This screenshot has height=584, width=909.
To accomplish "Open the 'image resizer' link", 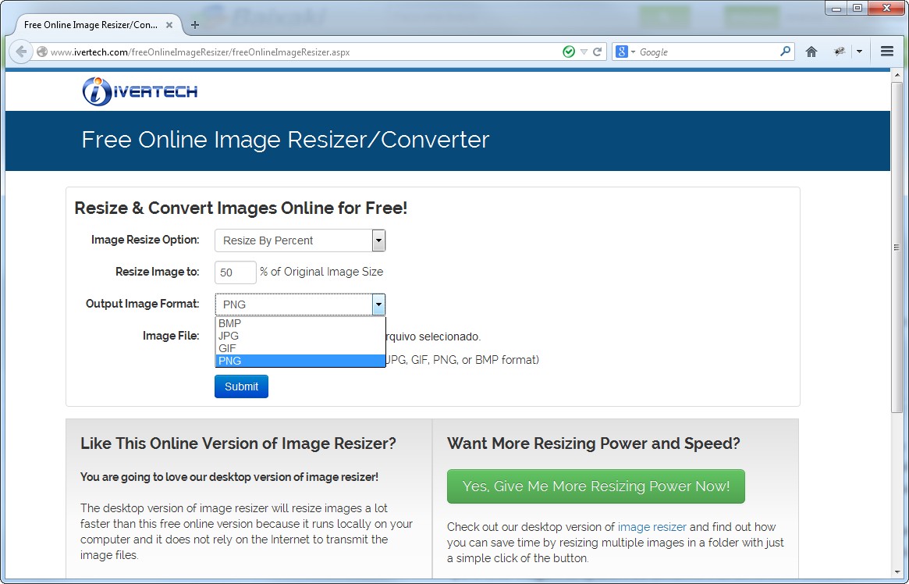I will [x=652, y=527].
